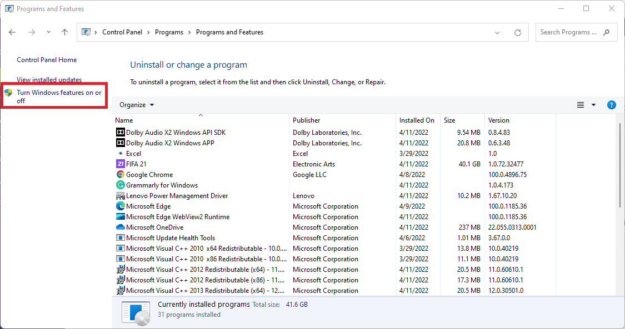Open the address bar history dropdown
This screenshot has width=625, height=329.
click(x=497, y=33)
